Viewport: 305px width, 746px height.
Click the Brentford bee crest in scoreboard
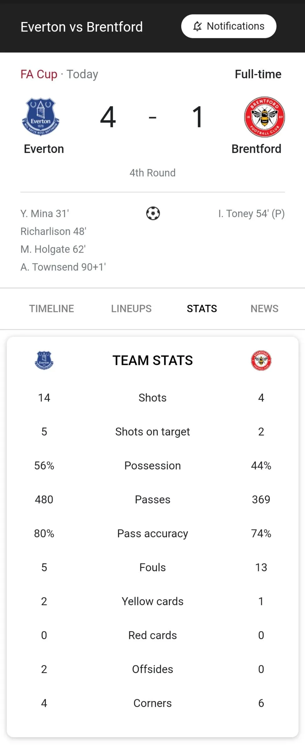(264, 117)
